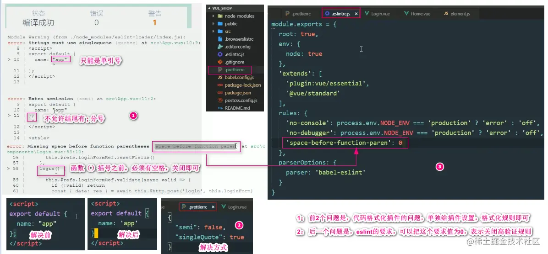Click the this.$refs.loginFormRef.resetFields() line
Screen dimensions: 548x254
pos(100,157)
